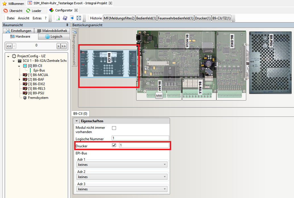Click the << first navigation button
Screen dimensions: 294x198
pyautogui.click(x=9, y=46)
